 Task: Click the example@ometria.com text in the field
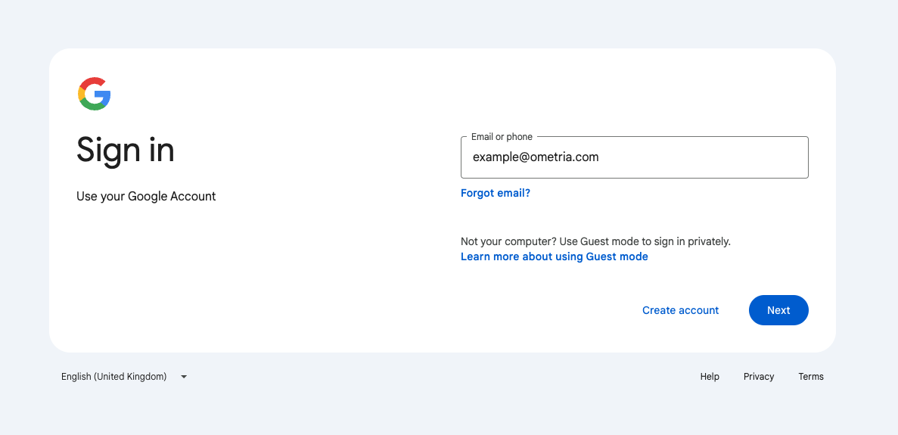536,157
